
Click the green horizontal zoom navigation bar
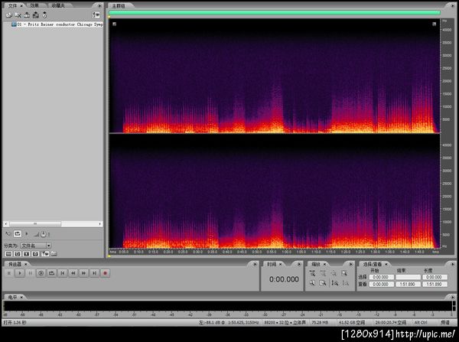point(275,12)
